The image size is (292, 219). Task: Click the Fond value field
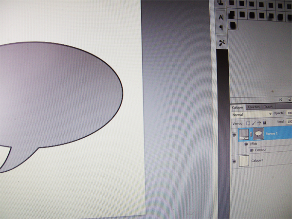coord(290,121)
